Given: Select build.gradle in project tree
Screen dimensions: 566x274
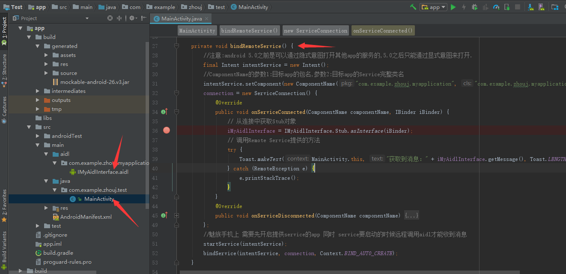Looking at the screenshot, I should point(54,253).
